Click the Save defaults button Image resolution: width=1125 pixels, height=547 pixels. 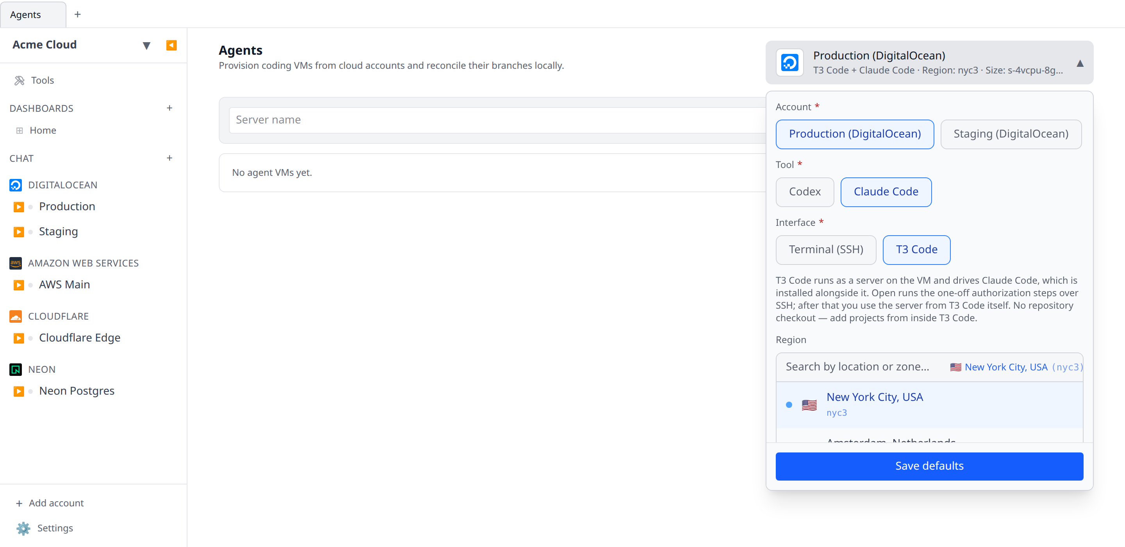tap(929, 466)
